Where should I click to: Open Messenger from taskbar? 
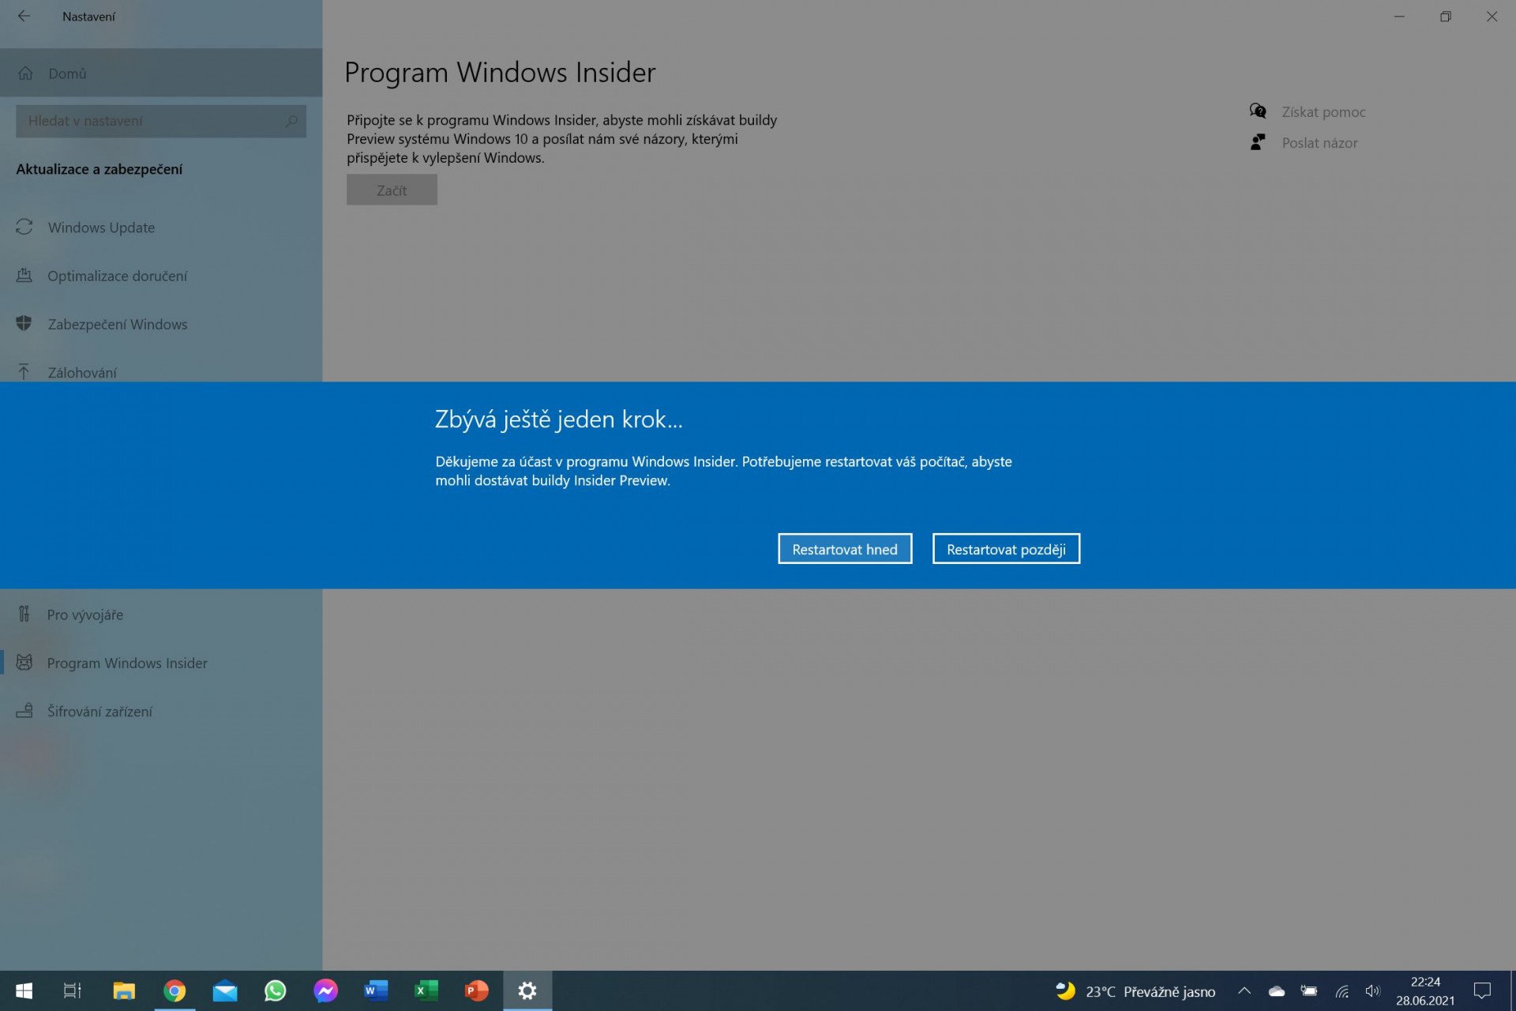326,990
